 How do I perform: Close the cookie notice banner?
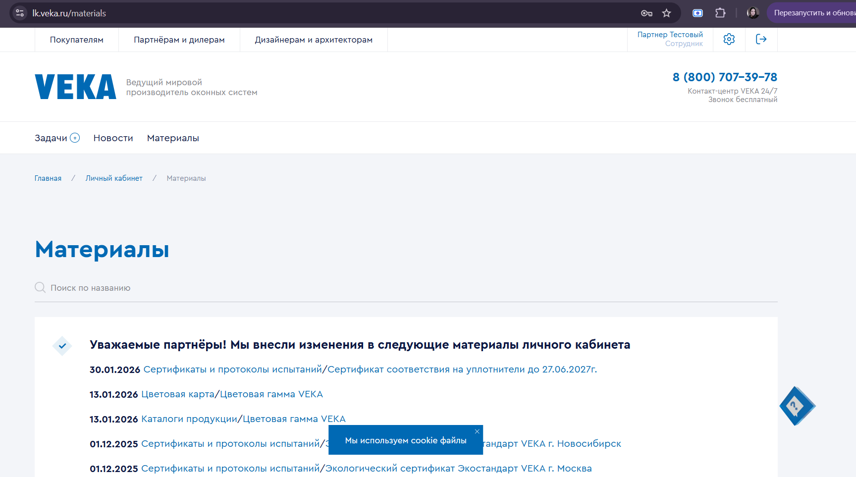click(x=477, y=431)
